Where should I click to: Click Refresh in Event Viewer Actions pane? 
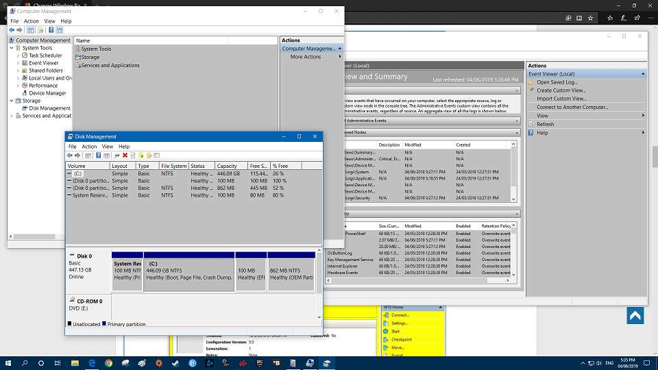point(545,124)
